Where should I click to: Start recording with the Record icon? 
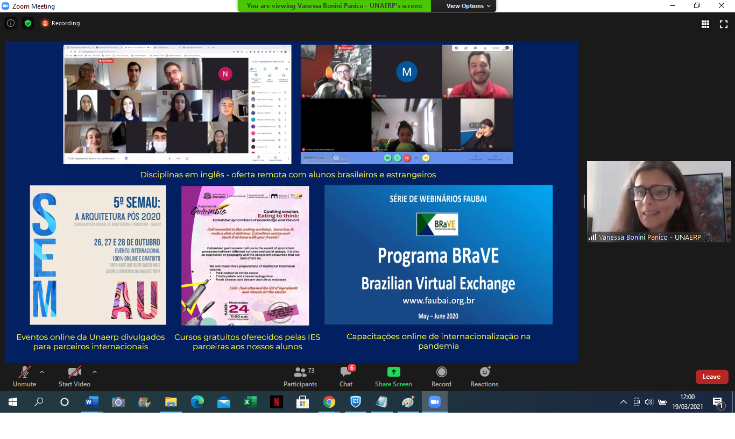coord(441,372)
